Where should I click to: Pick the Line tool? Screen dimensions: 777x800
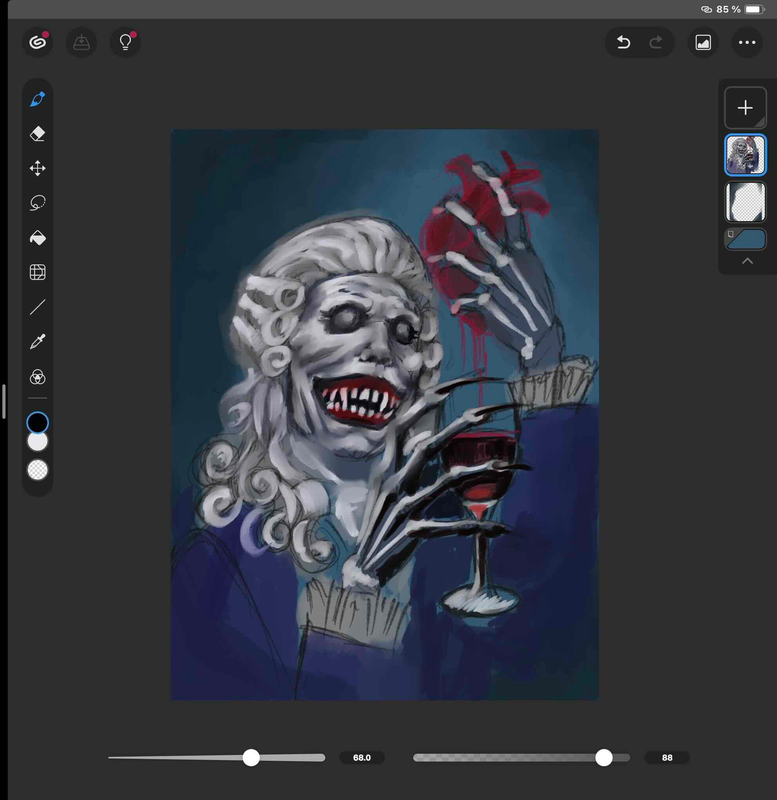[x=38, y=307]
